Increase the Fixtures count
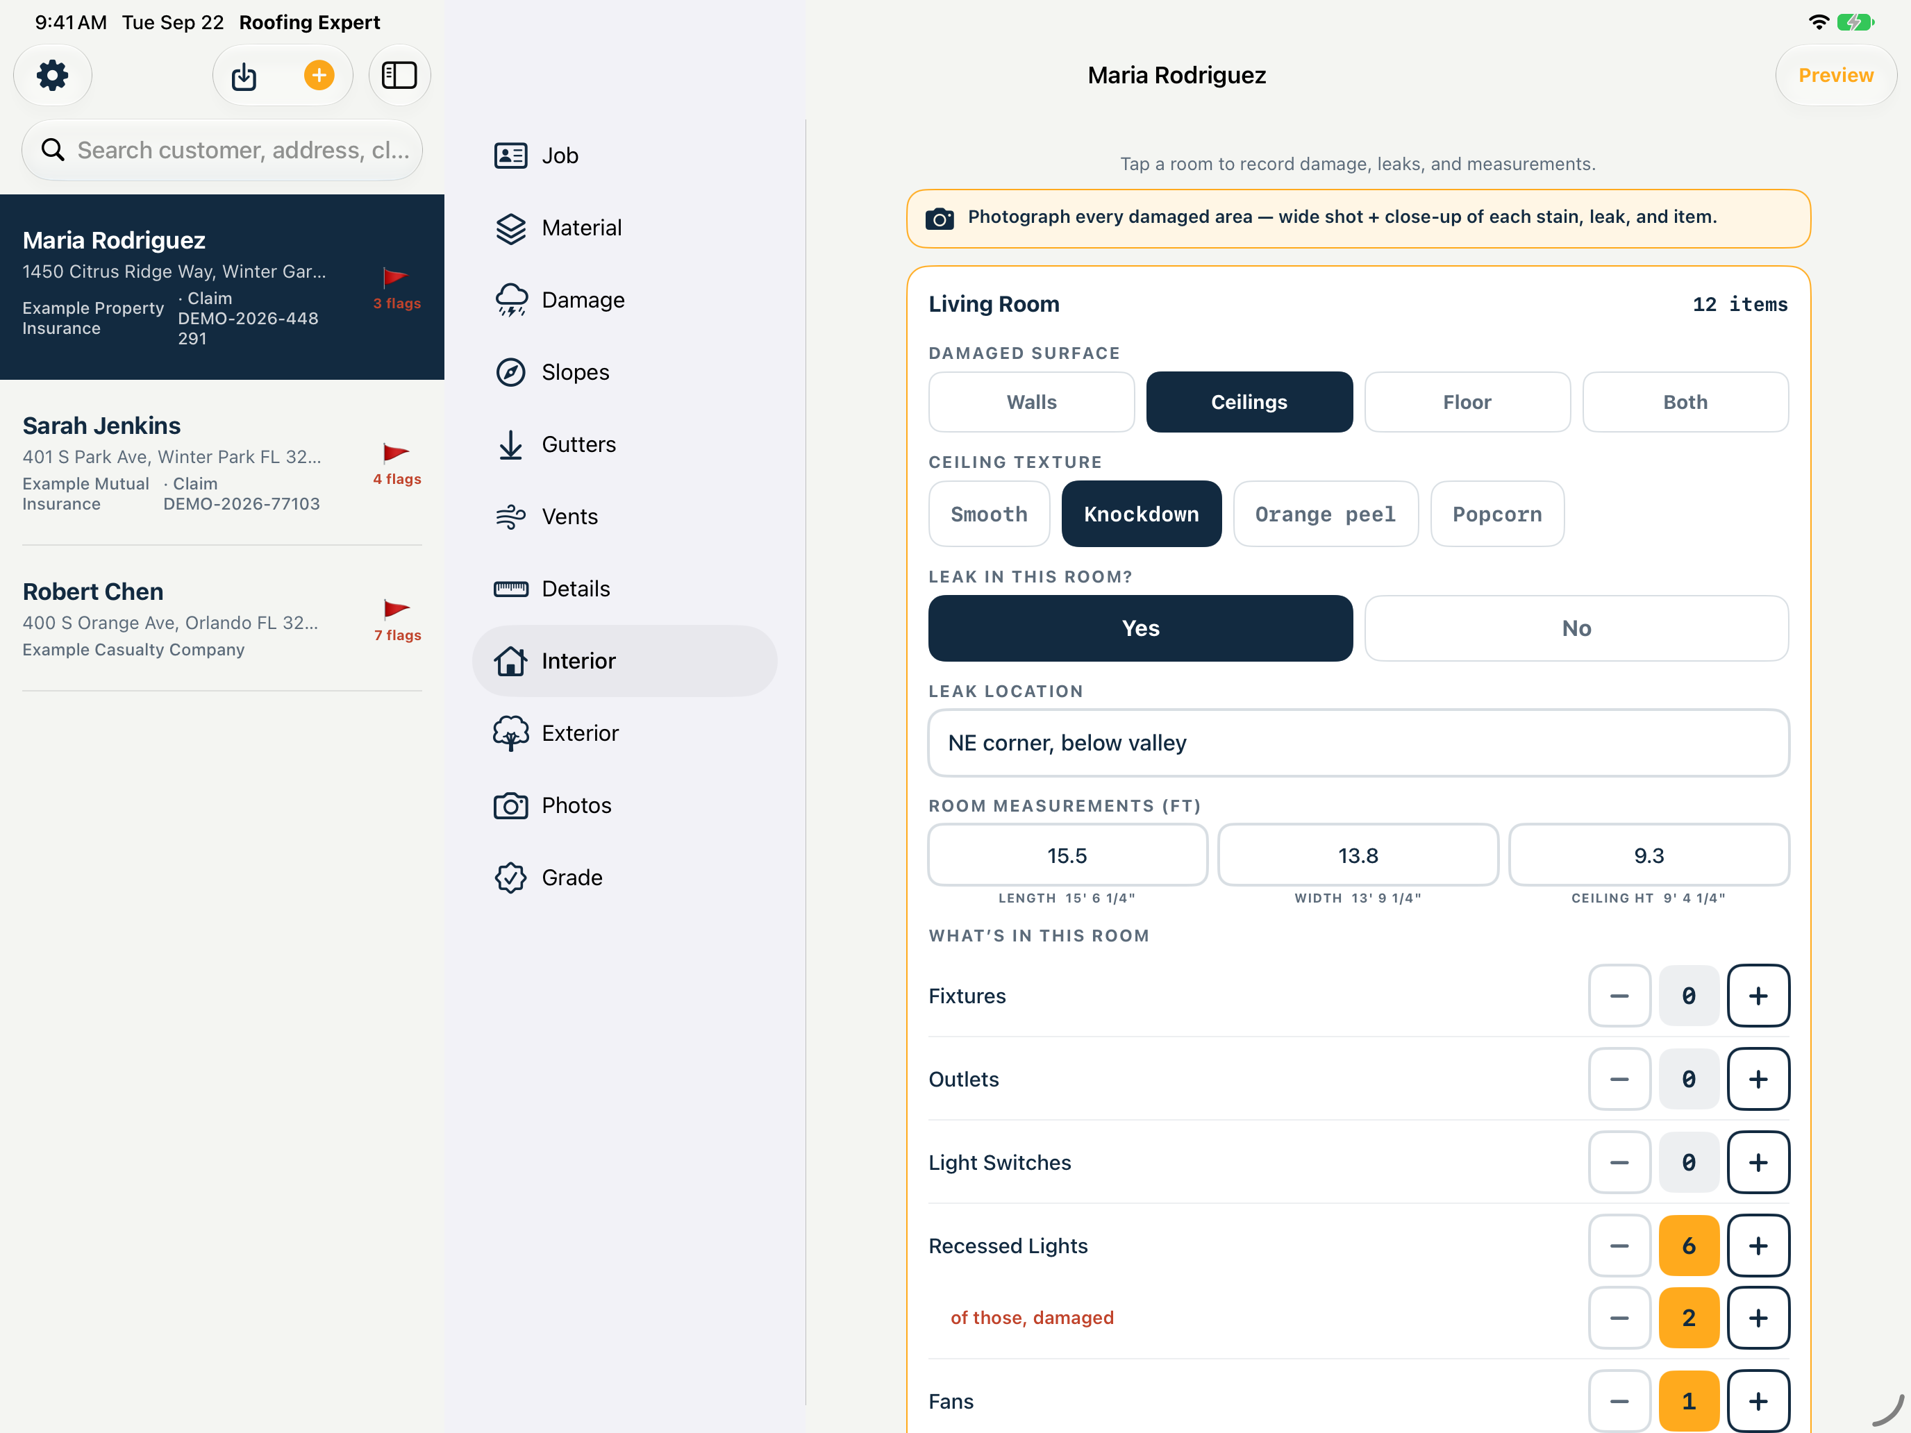 1758,996
